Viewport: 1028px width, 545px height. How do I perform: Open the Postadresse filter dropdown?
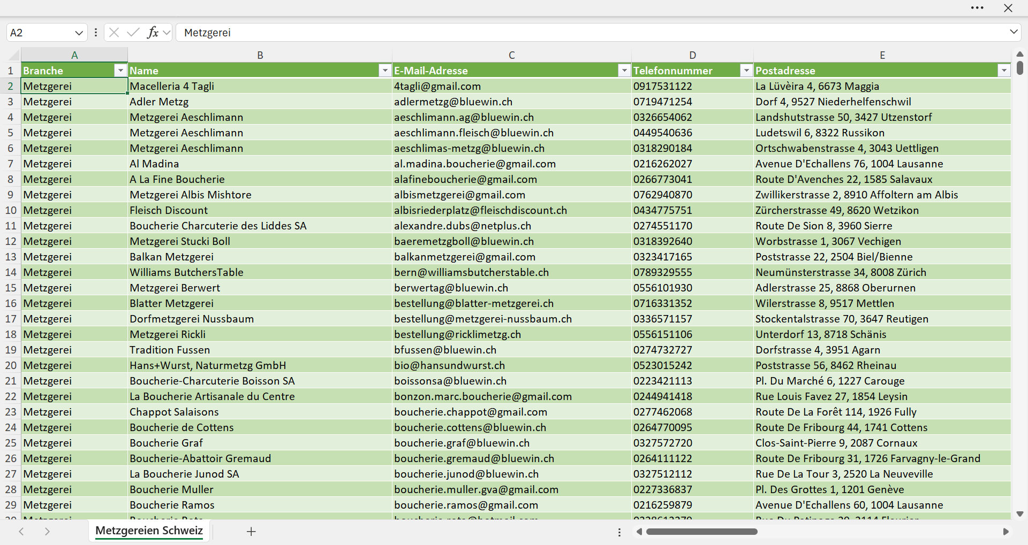[x=1004, y=71]
